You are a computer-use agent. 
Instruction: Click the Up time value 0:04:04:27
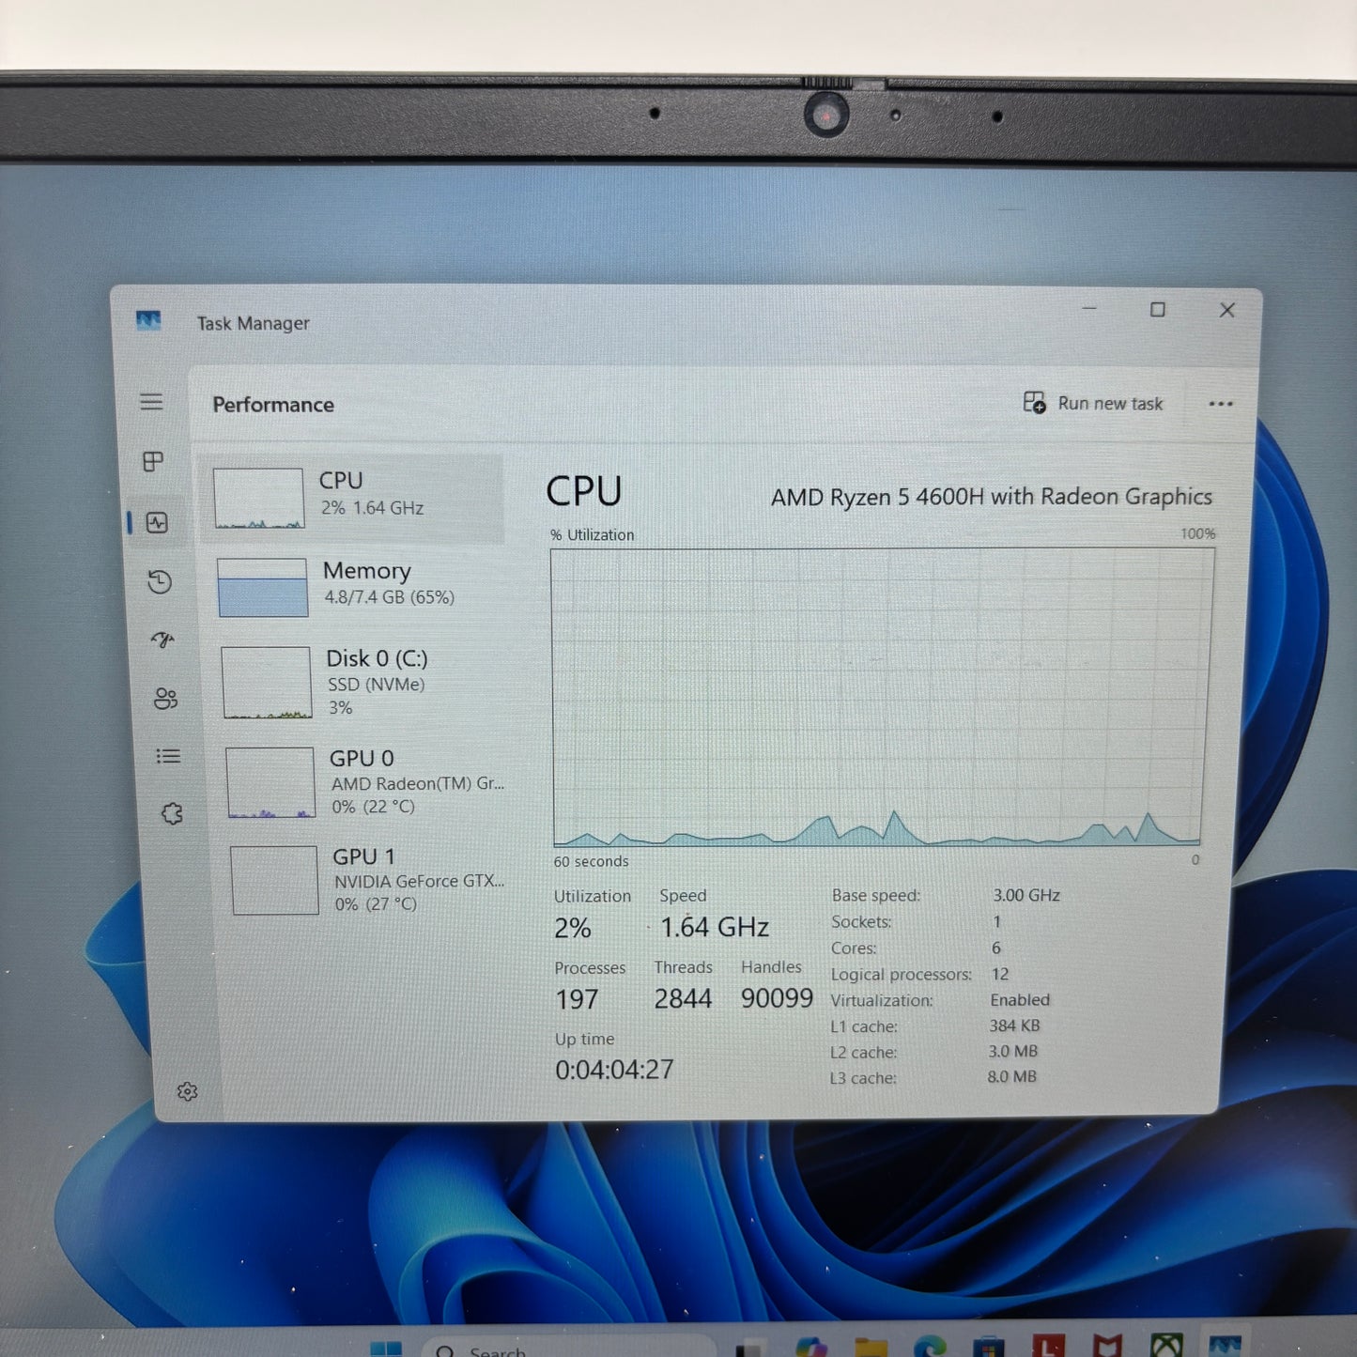(x=614, y=1071)
